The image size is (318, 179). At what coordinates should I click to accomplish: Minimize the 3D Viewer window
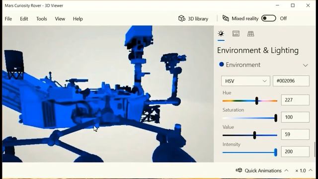[x=277, y=5]
